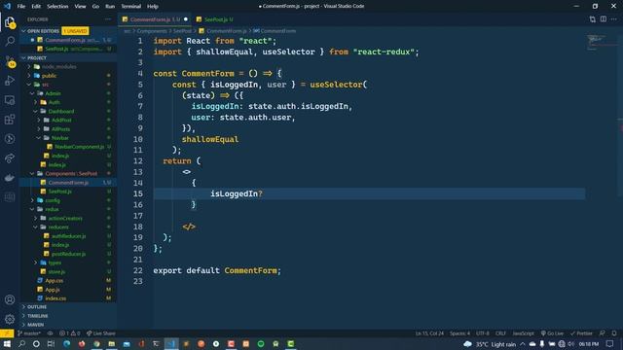Open the Docker view in activity bar

[x=10, y=178]
